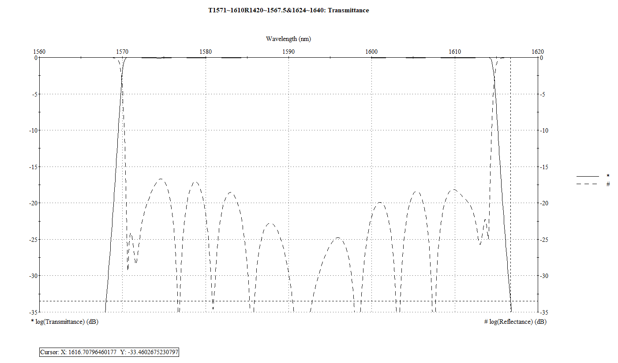618x363 pixels.
Task: Click the -25 label on right axis
Action: [x=545, y=239]
